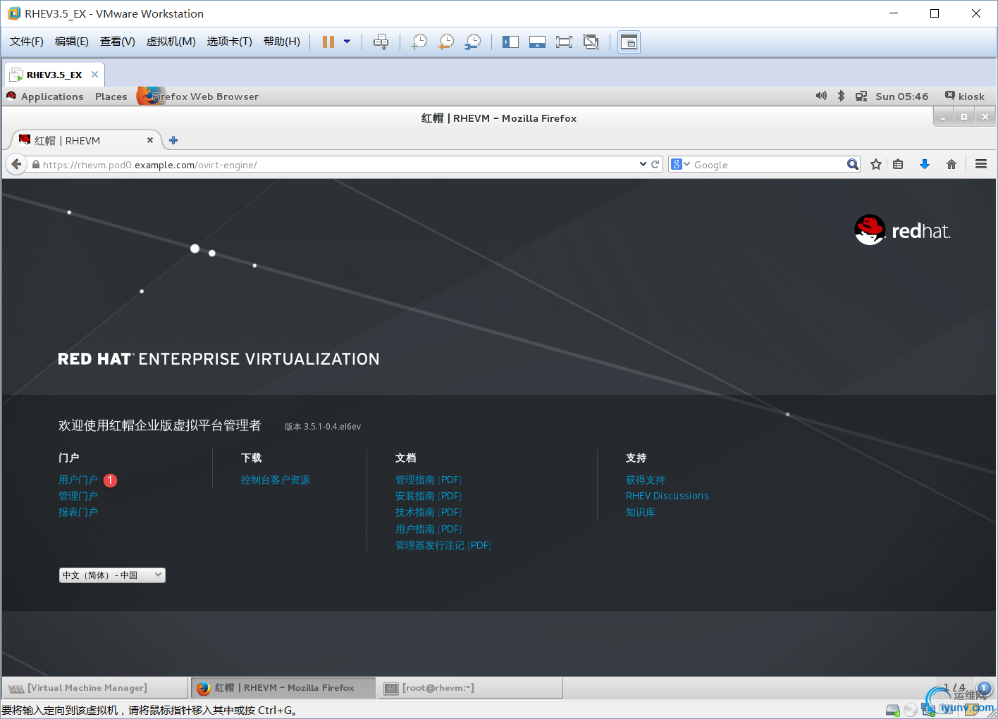The width and height of the screenshot is (998, 719).
Task: Reload the current page
Action: [x=655, y=164]
